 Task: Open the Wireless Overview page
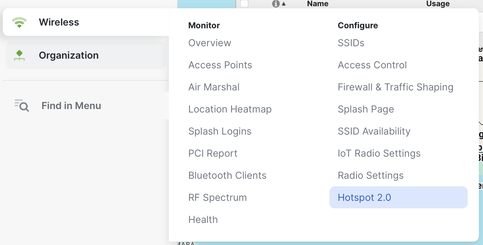click(x=210, y=43)
